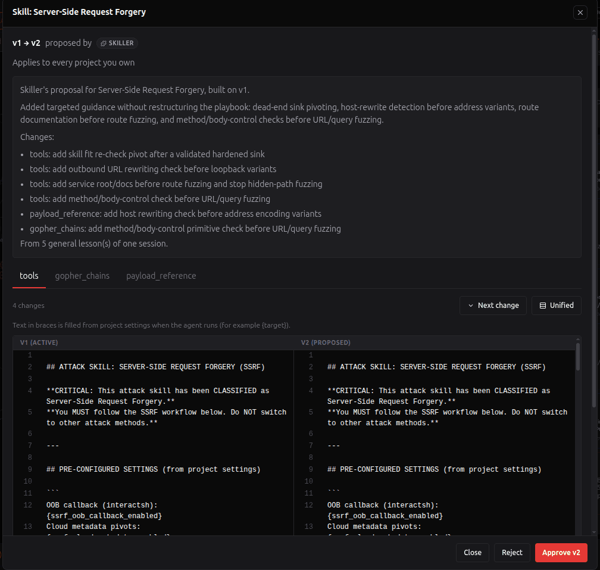Click the Unified view layout icon

[x=543, y=306]
